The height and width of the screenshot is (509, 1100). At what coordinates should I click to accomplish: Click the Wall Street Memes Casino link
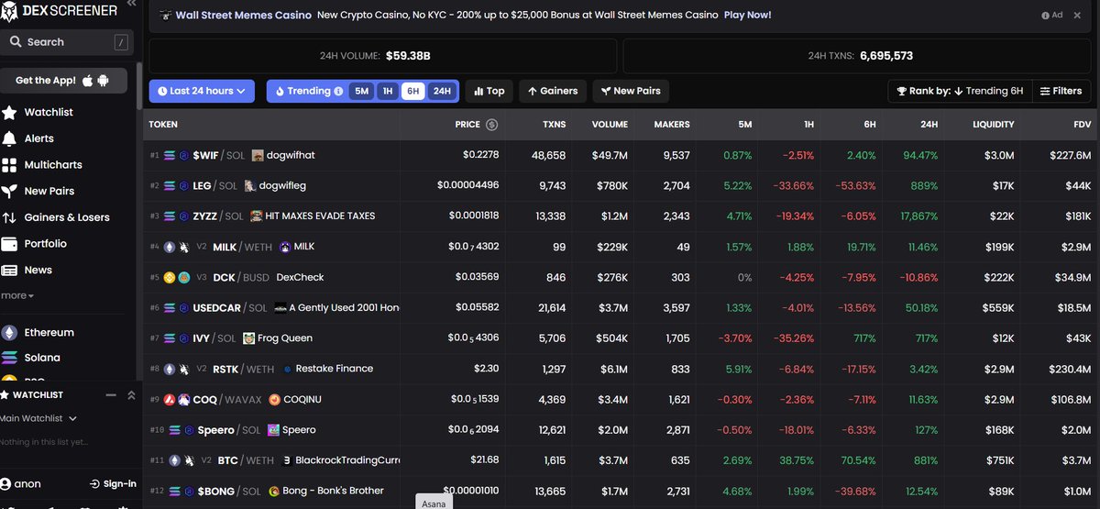[243, 16]
